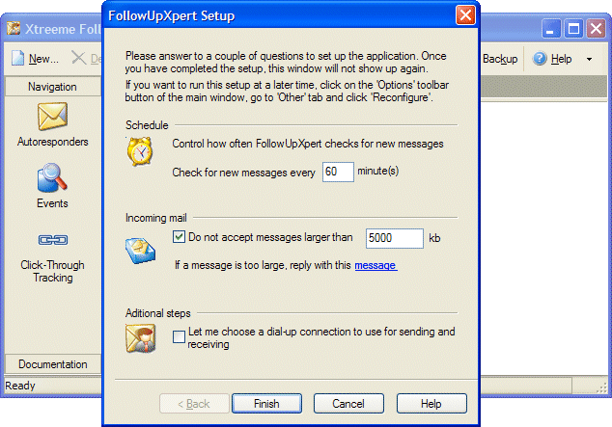
Task: Minimize the Xtreme FollowUp main window
Action: pyautogui.click(x=551, y=29)
